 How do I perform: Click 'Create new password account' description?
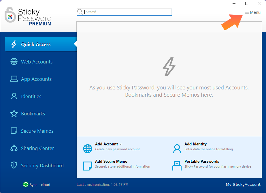117,149
